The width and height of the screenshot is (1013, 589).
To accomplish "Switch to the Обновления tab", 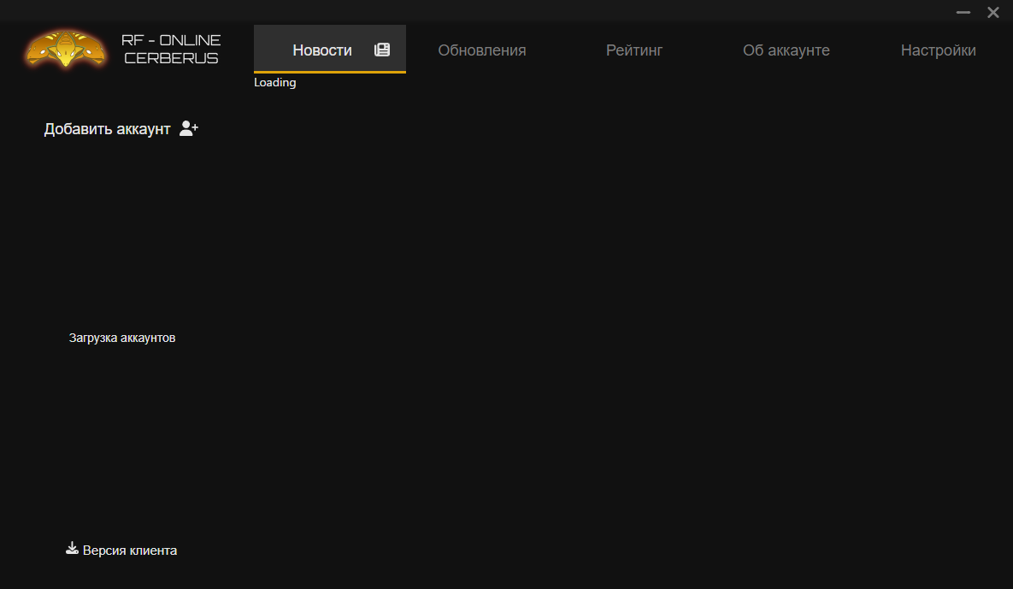I will [481, 50].
